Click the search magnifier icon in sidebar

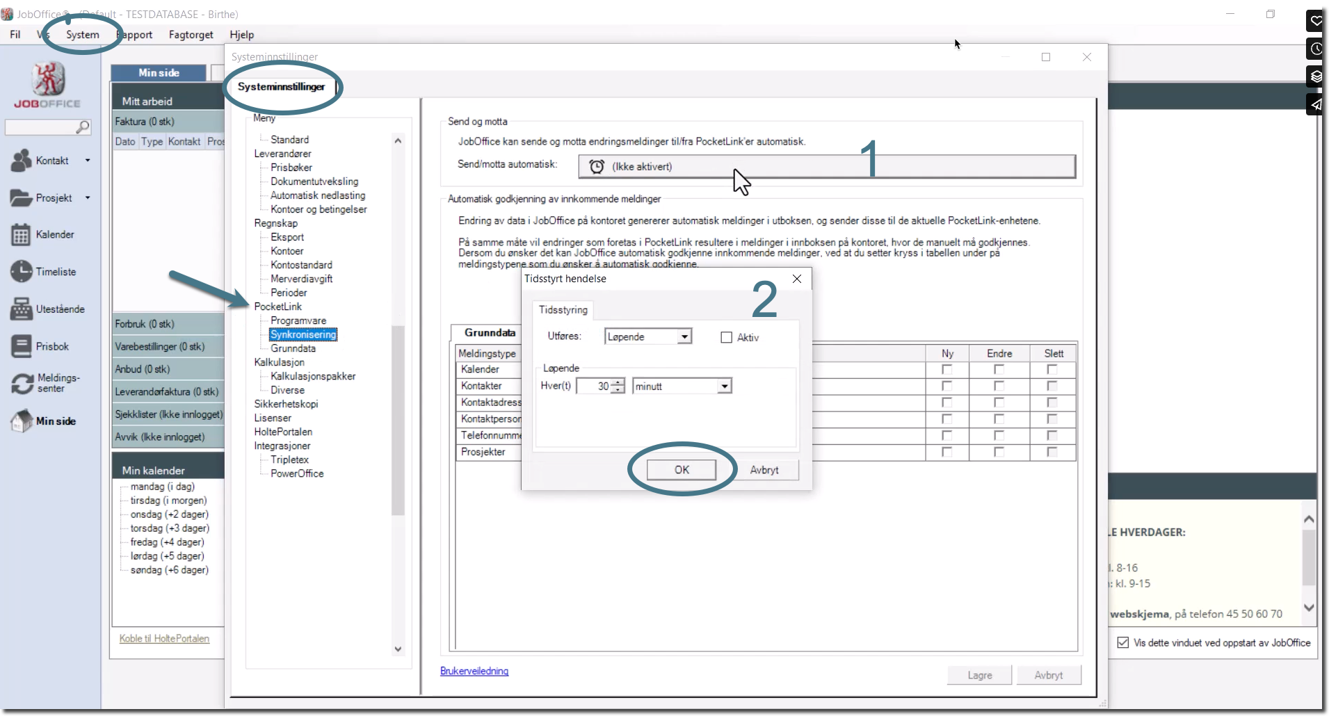tap(82, 127)
